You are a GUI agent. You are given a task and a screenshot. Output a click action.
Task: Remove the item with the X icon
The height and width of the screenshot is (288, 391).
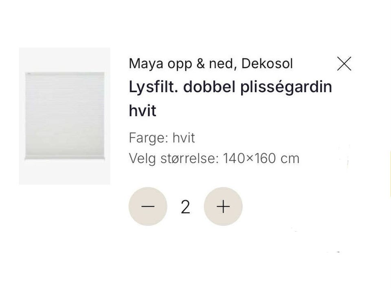point(344,64)
